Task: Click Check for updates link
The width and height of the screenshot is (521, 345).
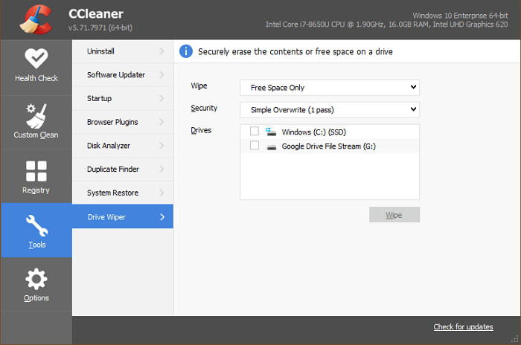Action: click(x=463, y=326)
